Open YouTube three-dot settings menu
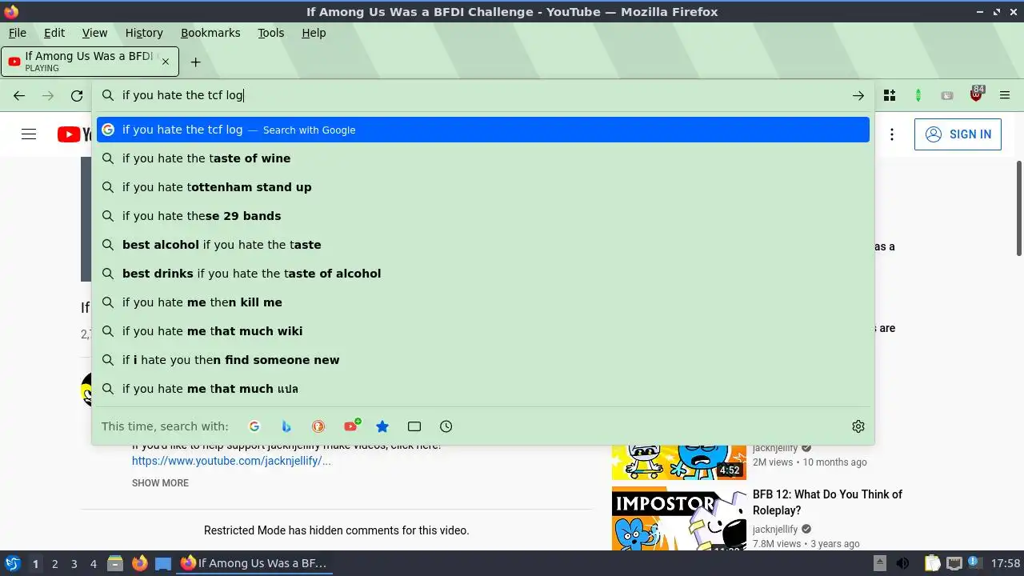The image size is (1024, 576). pyautogui.click(x=892, y=134)
